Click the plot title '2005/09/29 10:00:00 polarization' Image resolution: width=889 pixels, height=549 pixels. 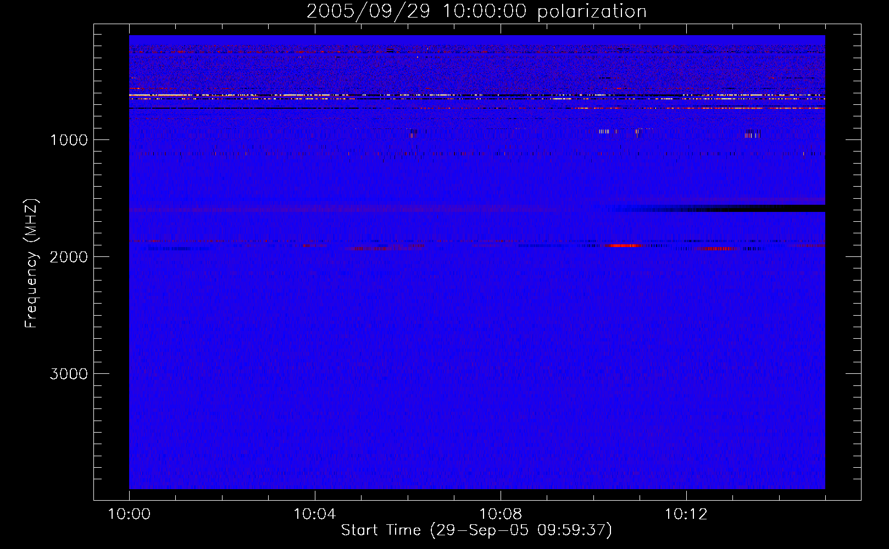(x=476, y=11)
